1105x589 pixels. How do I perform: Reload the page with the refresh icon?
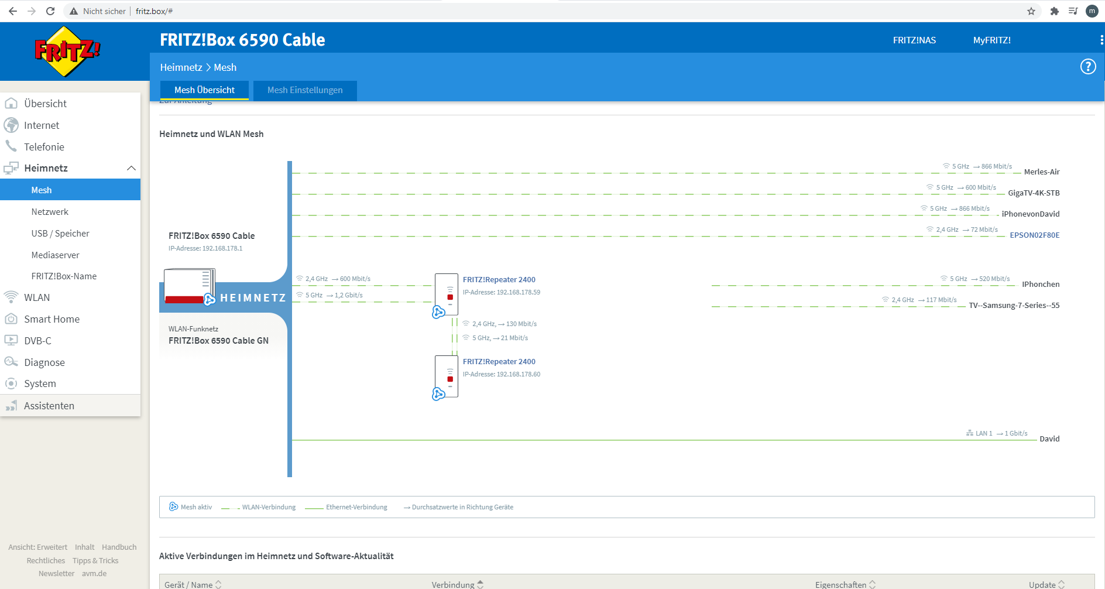50,11
